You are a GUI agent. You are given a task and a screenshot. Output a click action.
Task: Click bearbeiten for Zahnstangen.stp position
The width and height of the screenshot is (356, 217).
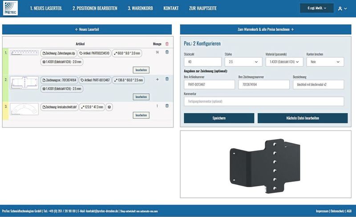coord(141,70)
